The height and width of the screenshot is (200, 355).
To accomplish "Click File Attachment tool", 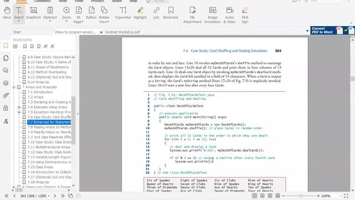I will tap(192, 15).
